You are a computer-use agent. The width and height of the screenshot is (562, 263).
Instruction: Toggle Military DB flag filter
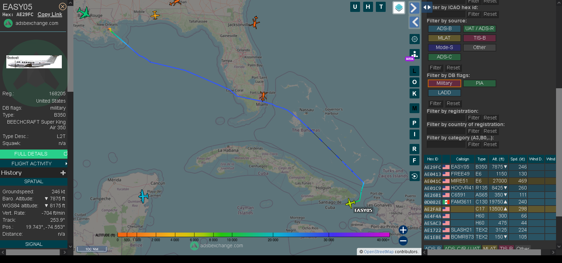[x=444, y=83]
